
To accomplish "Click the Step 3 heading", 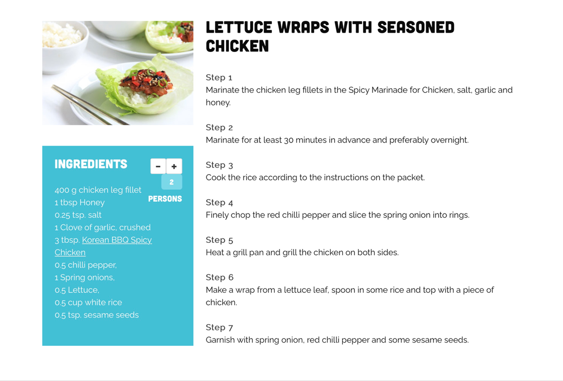I will [x=219, y=165].
